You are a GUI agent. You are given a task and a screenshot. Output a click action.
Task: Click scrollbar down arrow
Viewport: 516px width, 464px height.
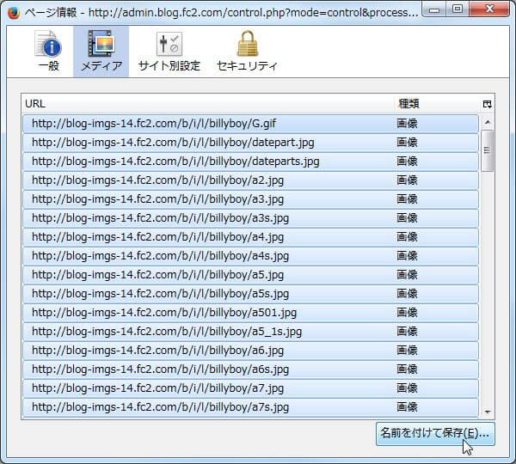(488, 412)
